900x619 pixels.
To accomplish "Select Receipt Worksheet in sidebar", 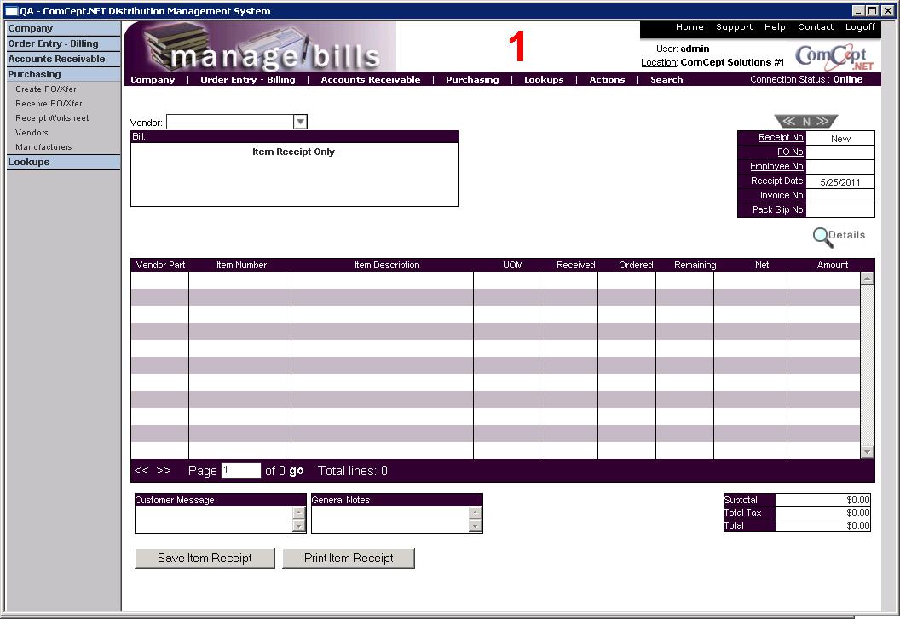I will pos(52,118).
